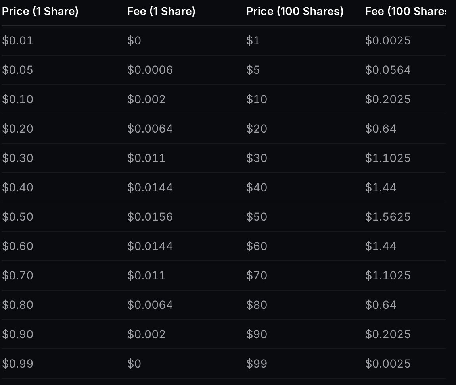
Task: Click the $60 price cell
Action: [x=257, y=246]
